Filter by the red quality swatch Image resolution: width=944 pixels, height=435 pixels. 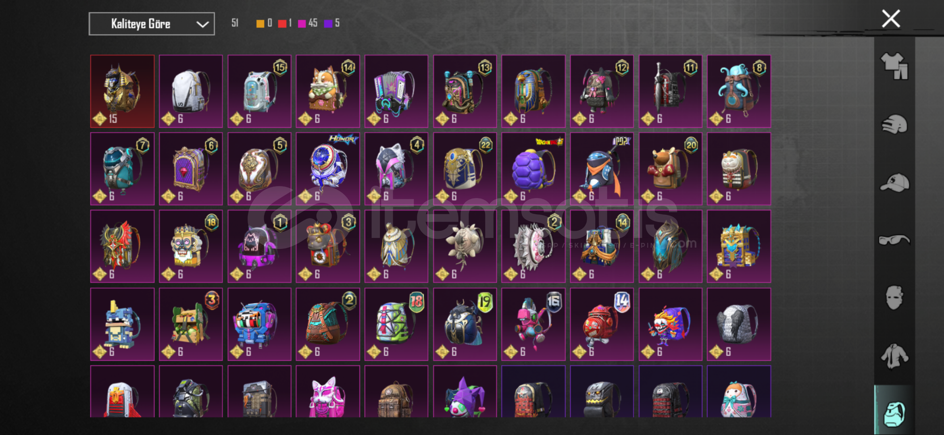pos(282,23)
